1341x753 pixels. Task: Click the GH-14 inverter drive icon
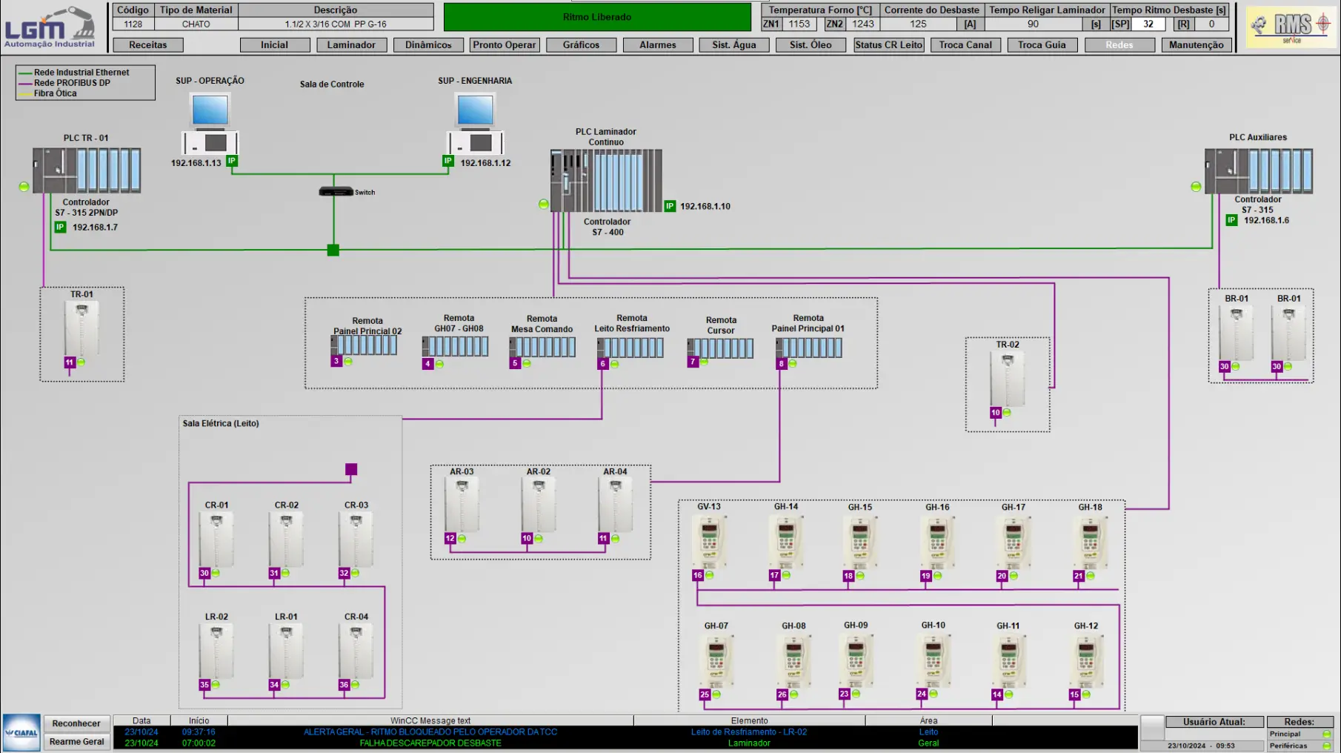coord(786,542)
